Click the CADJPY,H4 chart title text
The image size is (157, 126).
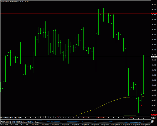(5, 2)
